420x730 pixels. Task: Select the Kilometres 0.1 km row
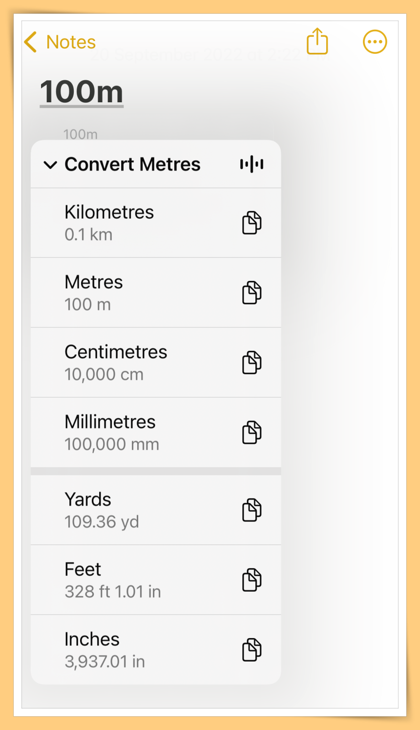(156, 223)
